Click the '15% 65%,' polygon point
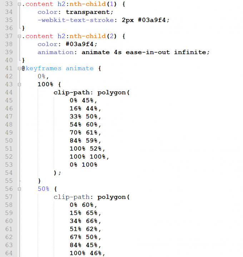This screenshot has width=243, height=257. pyautogui.click(x=85, y=213)
